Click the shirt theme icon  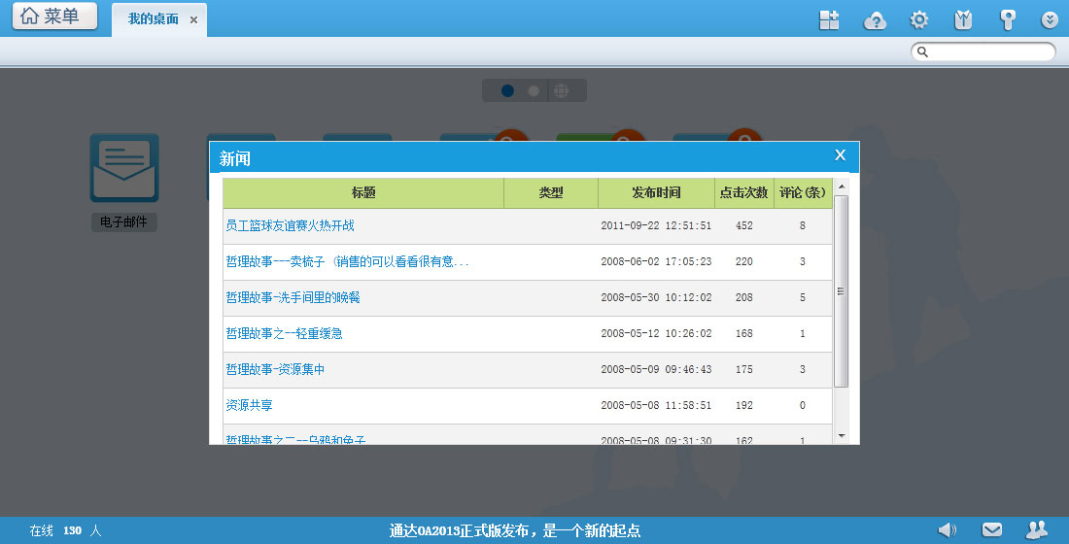[963, 20]
